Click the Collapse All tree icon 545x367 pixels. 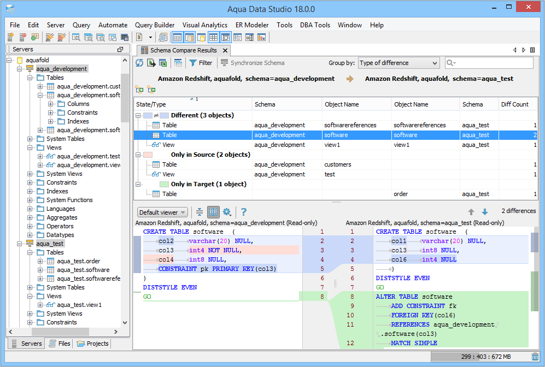coord(151,90)
